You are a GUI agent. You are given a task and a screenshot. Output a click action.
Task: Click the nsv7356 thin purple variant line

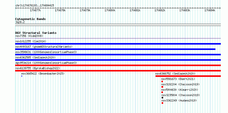[118, 38]
